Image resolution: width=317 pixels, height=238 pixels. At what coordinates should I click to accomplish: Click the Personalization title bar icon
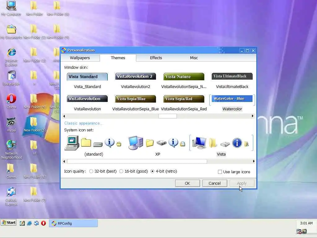[x=64, y=50]
